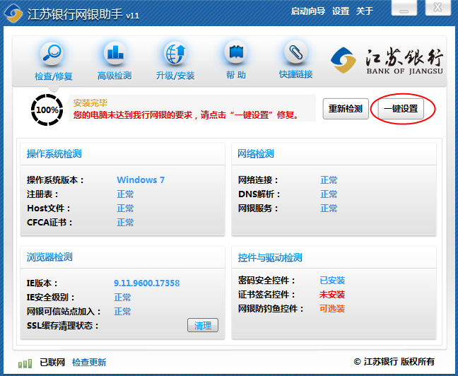
Task: Close the 网银助手 window
Action: [438, 8]
